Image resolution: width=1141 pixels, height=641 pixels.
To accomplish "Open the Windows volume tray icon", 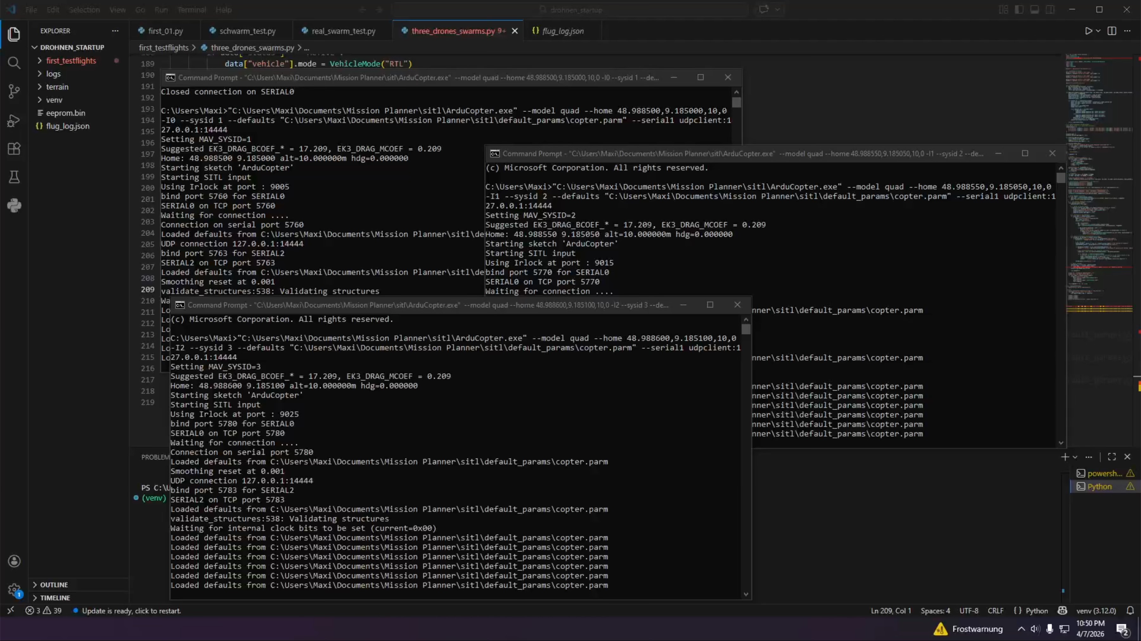I will (x=1035, y=629).
